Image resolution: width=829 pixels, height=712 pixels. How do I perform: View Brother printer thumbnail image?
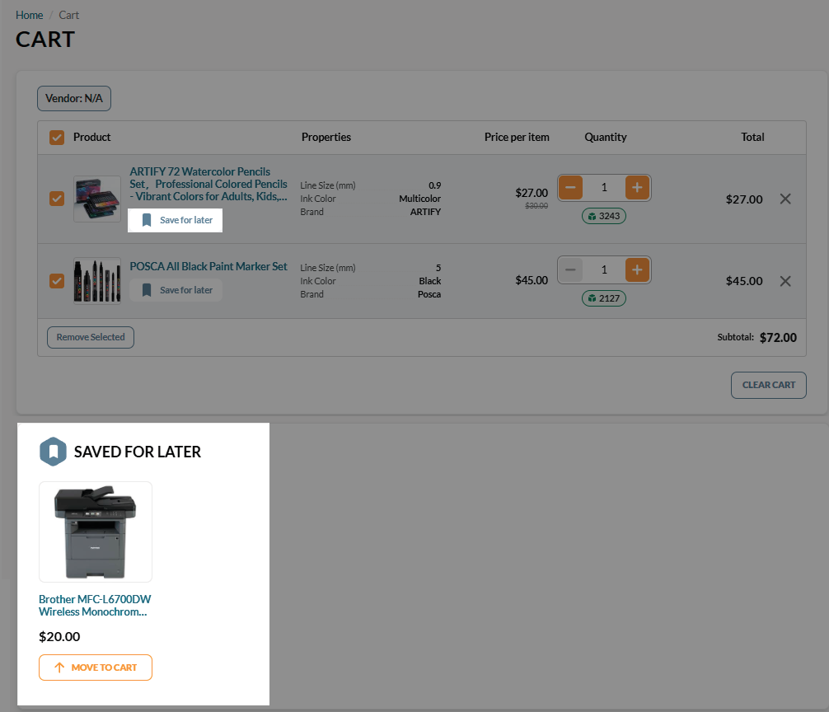(x=96, y=532)
